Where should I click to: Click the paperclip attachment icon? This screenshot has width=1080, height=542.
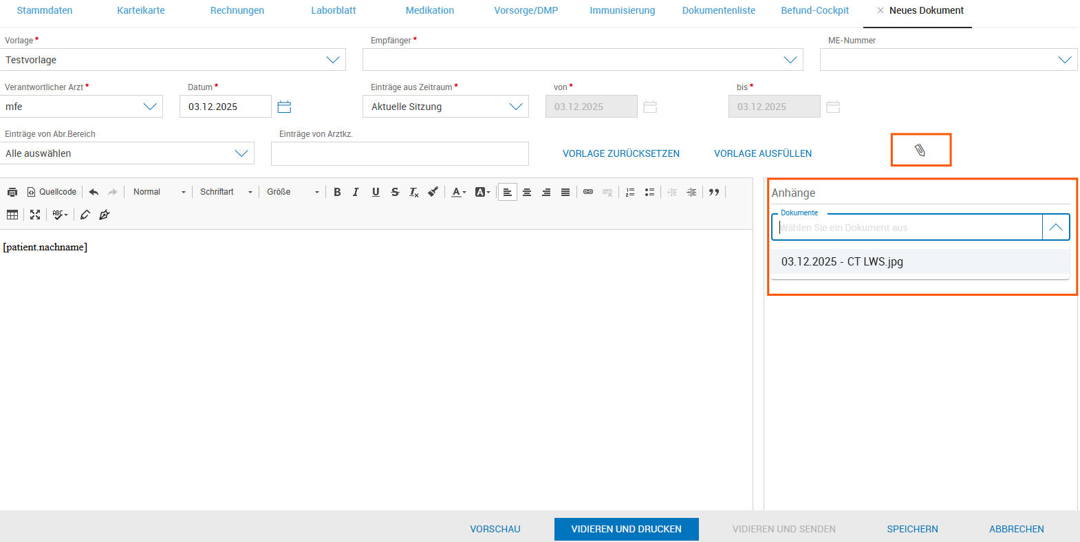(920, 150)
